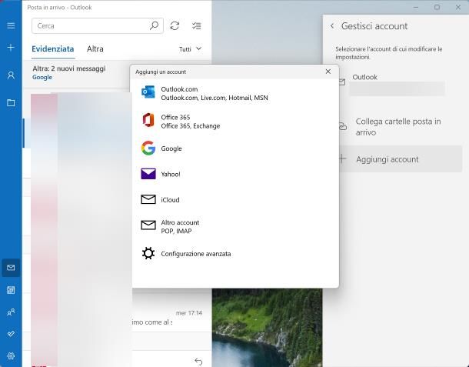Click the search magnifier icon
This screenshot has width=469, height=367.
154,25
